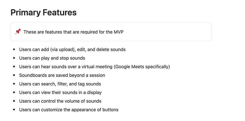The height and width of the screenshot is (121, 245).
Task: Click 'Users can view their sounds in a display'
Action: [60, 93]
